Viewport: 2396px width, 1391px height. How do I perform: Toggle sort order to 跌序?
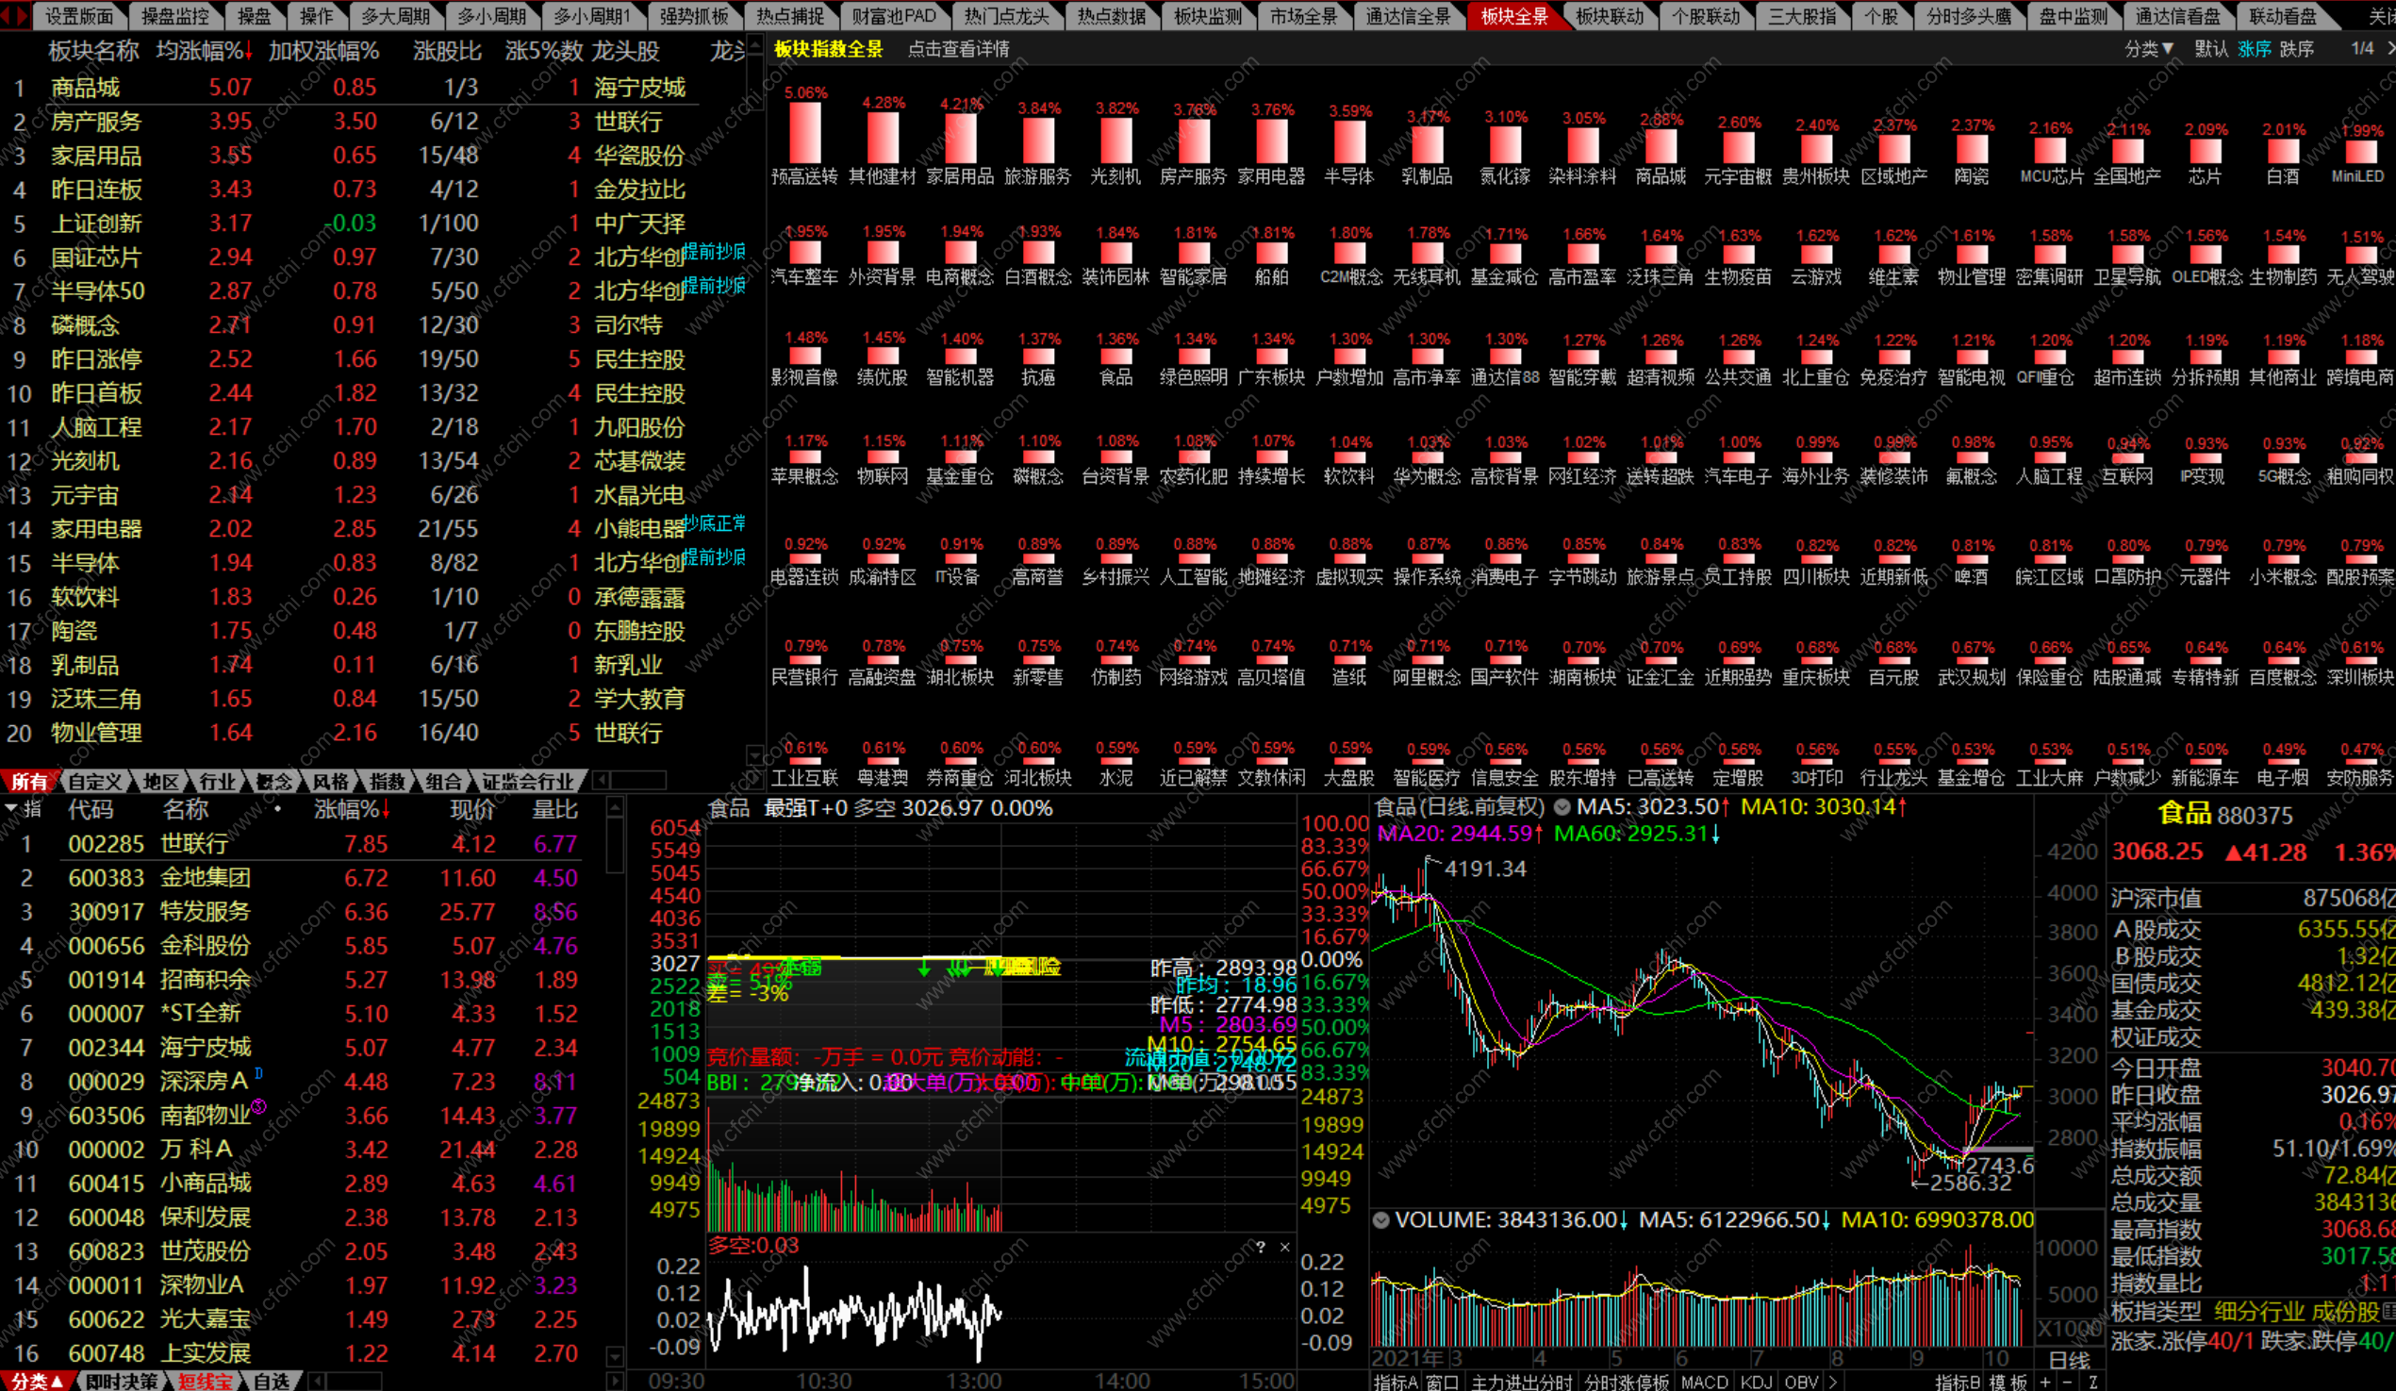(2296, 48)
